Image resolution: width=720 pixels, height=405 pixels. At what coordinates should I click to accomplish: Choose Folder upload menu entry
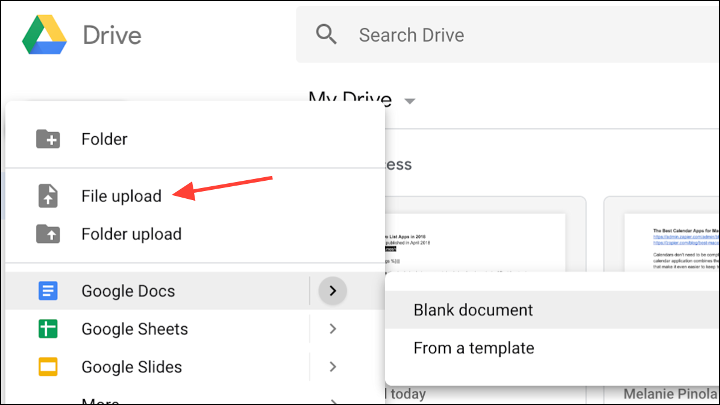195,234
